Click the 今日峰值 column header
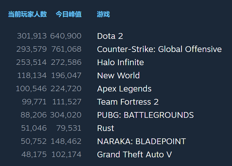Screen dimensions: 232x166 click(68, 14)
